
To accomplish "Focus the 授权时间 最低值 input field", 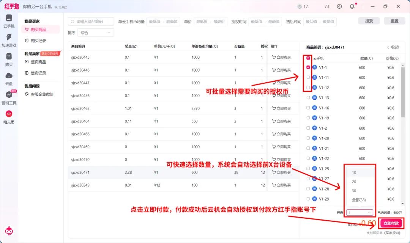I will [257, 21].
